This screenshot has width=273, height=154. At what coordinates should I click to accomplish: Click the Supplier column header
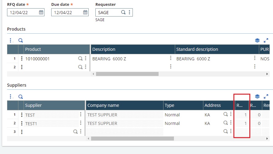54,105
